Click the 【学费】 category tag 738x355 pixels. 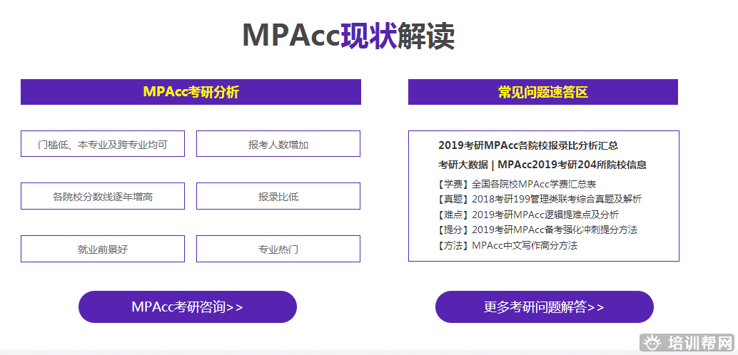(x=453, y=184)
